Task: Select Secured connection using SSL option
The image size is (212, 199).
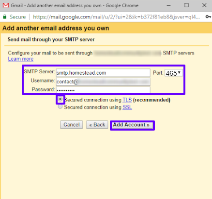Action: pos(60,106)
